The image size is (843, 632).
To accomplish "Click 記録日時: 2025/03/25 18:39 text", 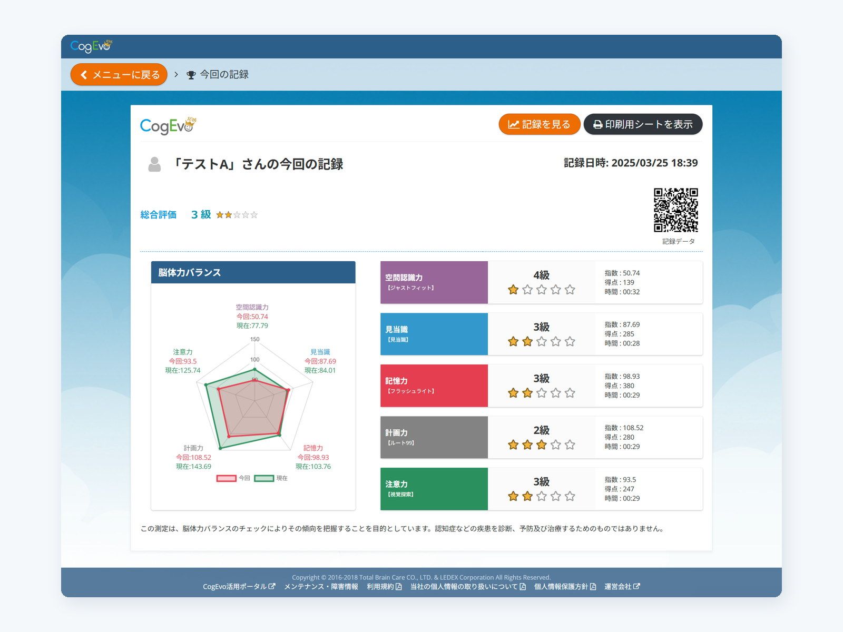I will (x=631, y=163).
